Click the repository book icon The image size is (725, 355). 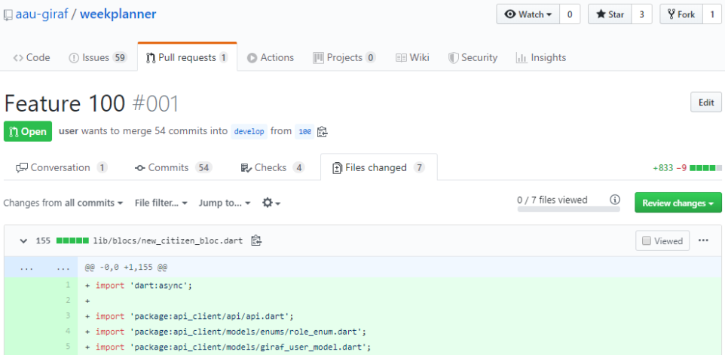tap(7, 14)
